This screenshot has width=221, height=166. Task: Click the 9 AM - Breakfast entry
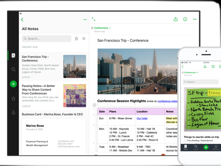[119, 147]
